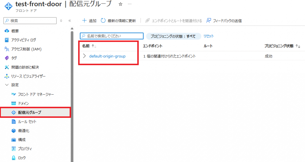Open 問題の診断と解決

point(25,67)
